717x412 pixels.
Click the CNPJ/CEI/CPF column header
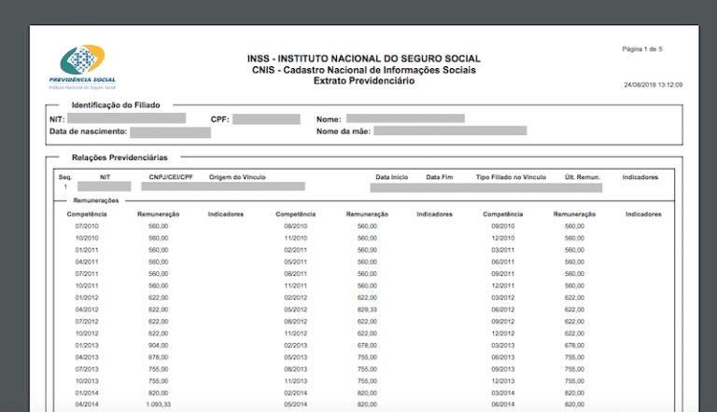point(171,177)
